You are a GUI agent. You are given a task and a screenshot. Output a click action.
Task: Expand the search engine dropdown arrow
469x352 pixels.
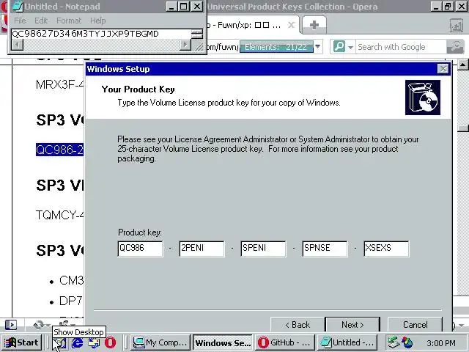pos(350,47)
